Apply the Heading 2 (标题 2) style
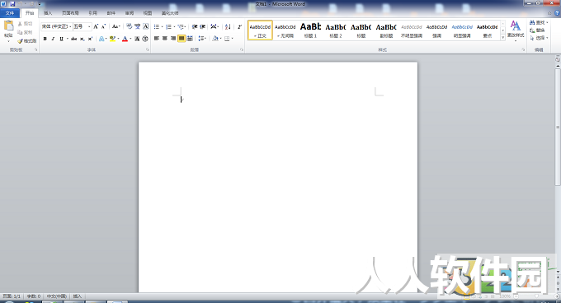 tap(336, 30)
